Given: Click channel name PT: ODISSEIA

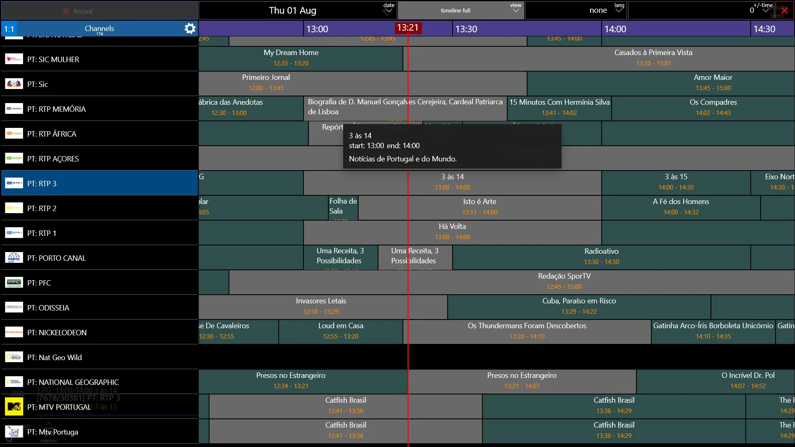Looking at the screenshot, I should (48, 308).
